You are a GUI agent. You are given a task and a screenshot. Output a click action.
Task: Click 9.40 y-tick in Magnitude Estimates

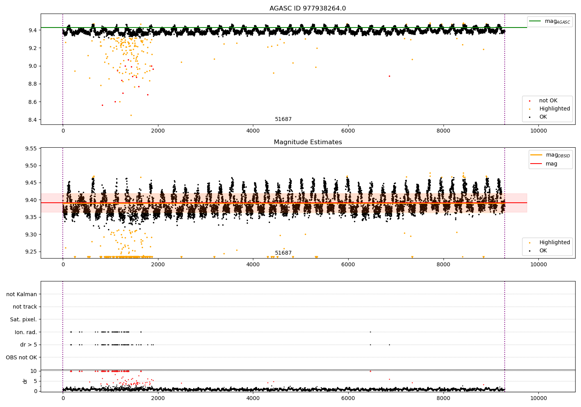coord(31,200)
